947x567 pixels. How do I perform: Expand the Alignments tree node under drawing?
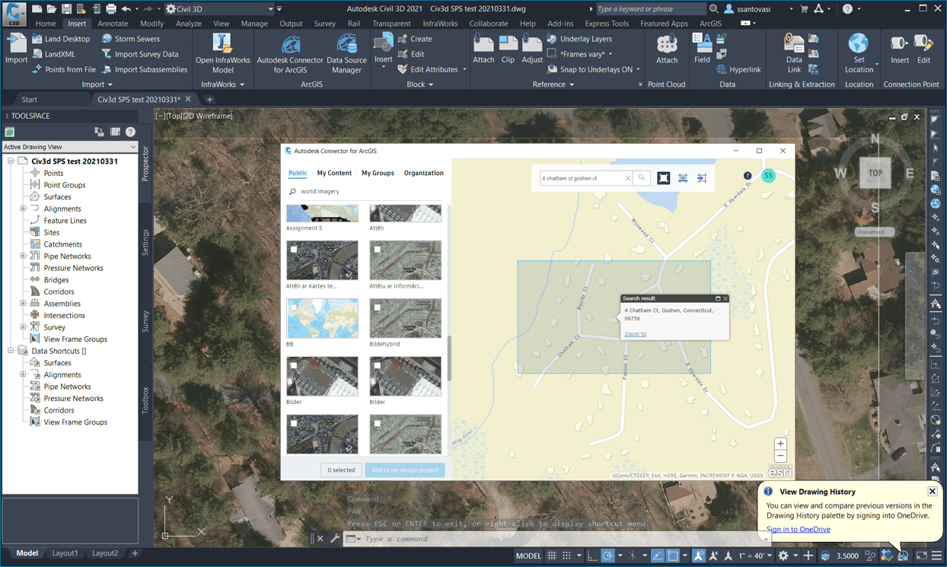[23, 209]
